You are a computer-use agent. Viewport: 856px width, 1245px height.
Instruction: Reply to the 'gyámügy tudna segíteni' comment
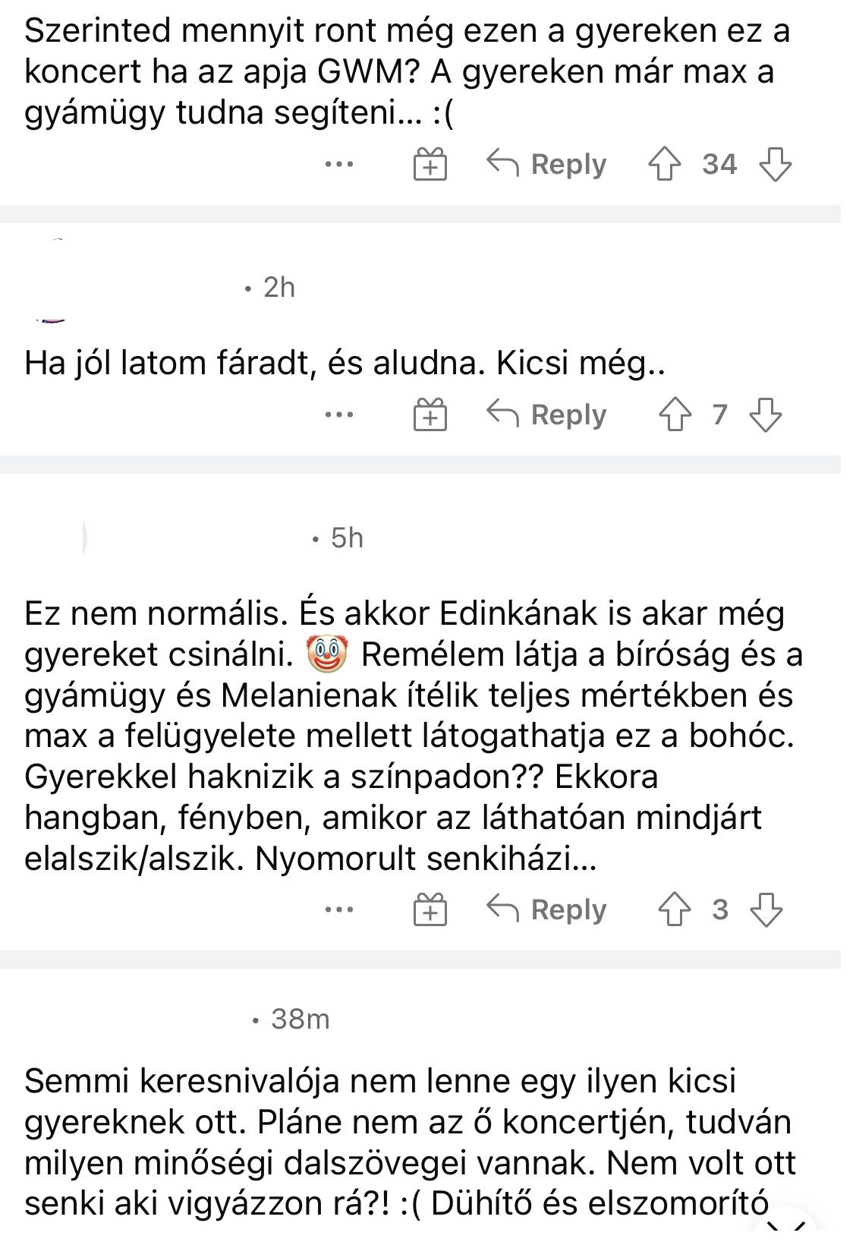(x=546, y=164)
